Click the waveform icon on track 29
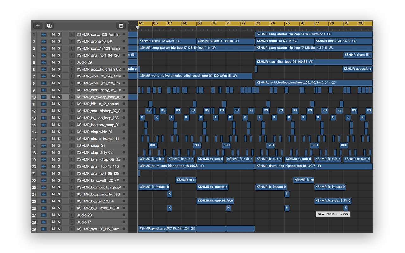 [x=43, y=229]
